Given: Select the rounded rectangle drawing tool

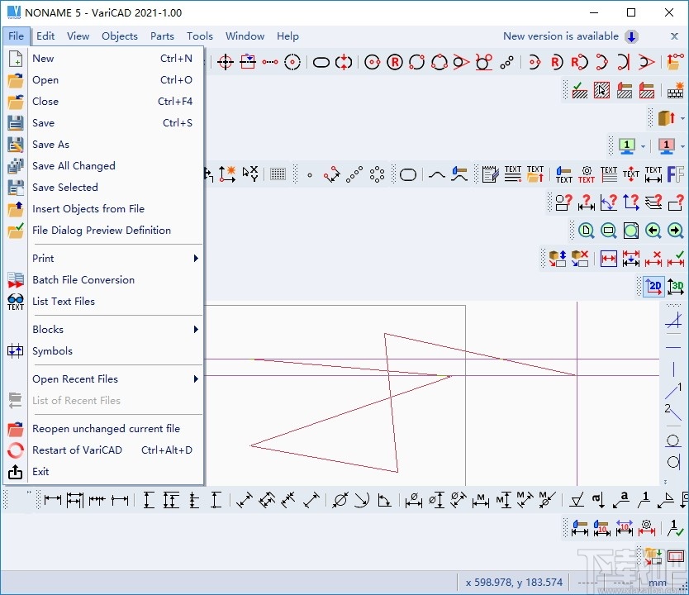Looking at the screenshot, I should [x=408, y=174].
